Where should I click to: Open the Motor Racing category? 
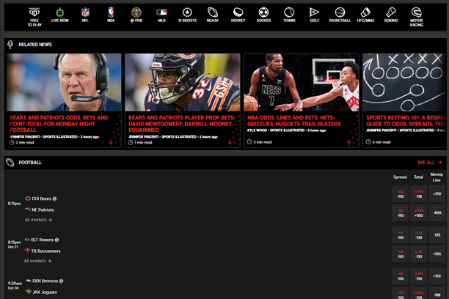coord(417,15)
